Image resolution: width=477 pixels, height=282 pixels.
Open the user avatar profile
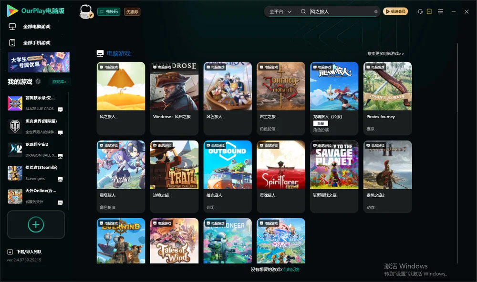[86, 11]
